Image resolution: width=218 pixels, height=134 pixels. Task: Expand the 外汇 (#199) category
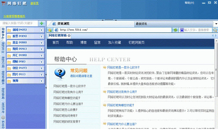pos(41,55)
